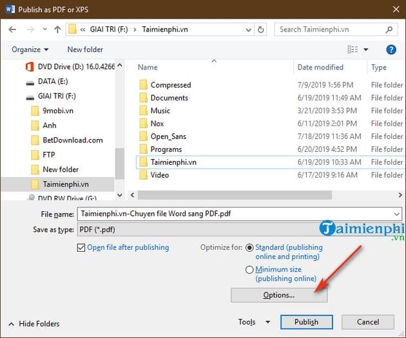Select the Compressed folder
The height and width of the screenshot is (338, 406).
[165, 85]
